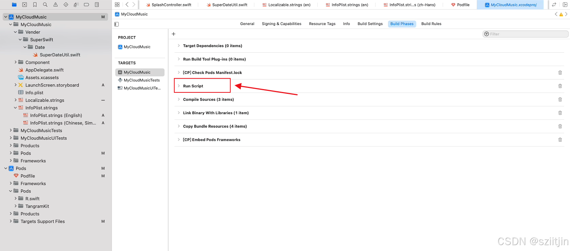Collapse the Vender folder chevron
The height and width of the screenshot is (251, 570).
coord(15,32)
